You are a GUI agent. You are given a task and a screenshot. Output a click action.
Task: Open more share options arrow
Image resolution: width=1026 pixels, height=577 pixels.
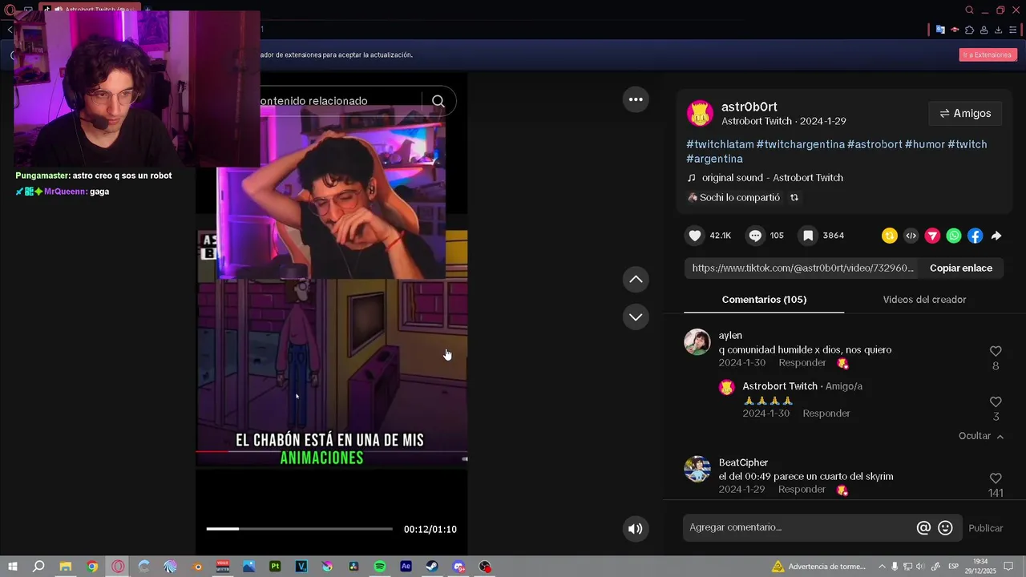996,236
